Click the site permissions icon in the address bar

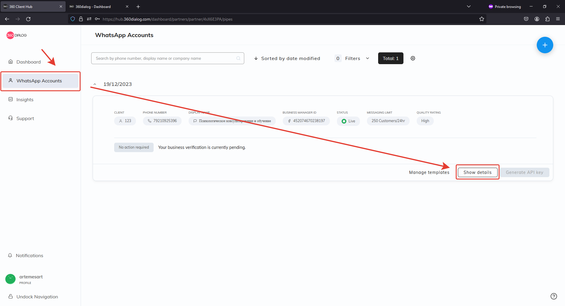coord(89,19)
